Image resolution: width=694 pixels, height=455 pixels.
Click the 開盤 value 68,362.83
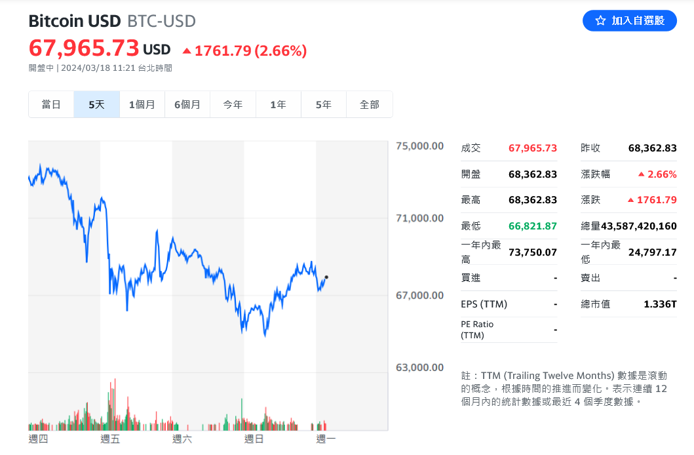coord(532,174)
